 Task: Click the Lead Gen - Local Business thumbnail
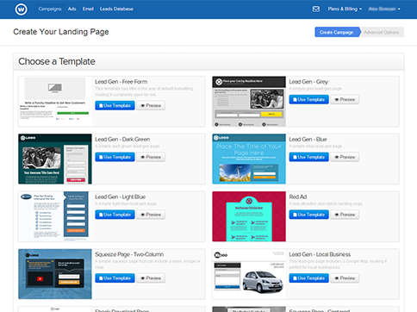click(x=249, y=274)
